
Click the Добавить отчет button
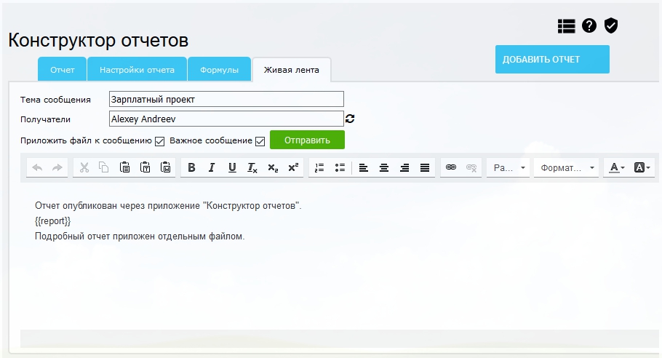(551, 60)
